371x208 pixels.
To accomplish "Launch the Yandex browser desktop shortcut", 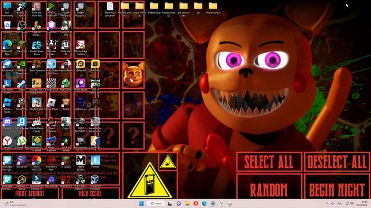I will click(7, 142).
